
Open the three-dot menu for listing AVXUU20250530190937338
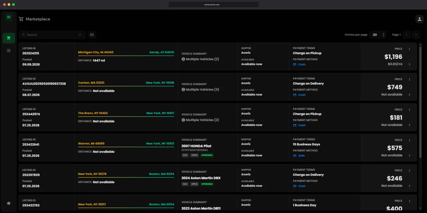click(409, 80)
